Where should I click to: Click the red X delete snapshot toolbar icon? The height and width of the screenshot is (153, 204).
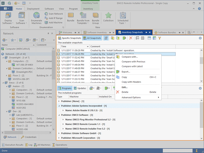[131, 38]
